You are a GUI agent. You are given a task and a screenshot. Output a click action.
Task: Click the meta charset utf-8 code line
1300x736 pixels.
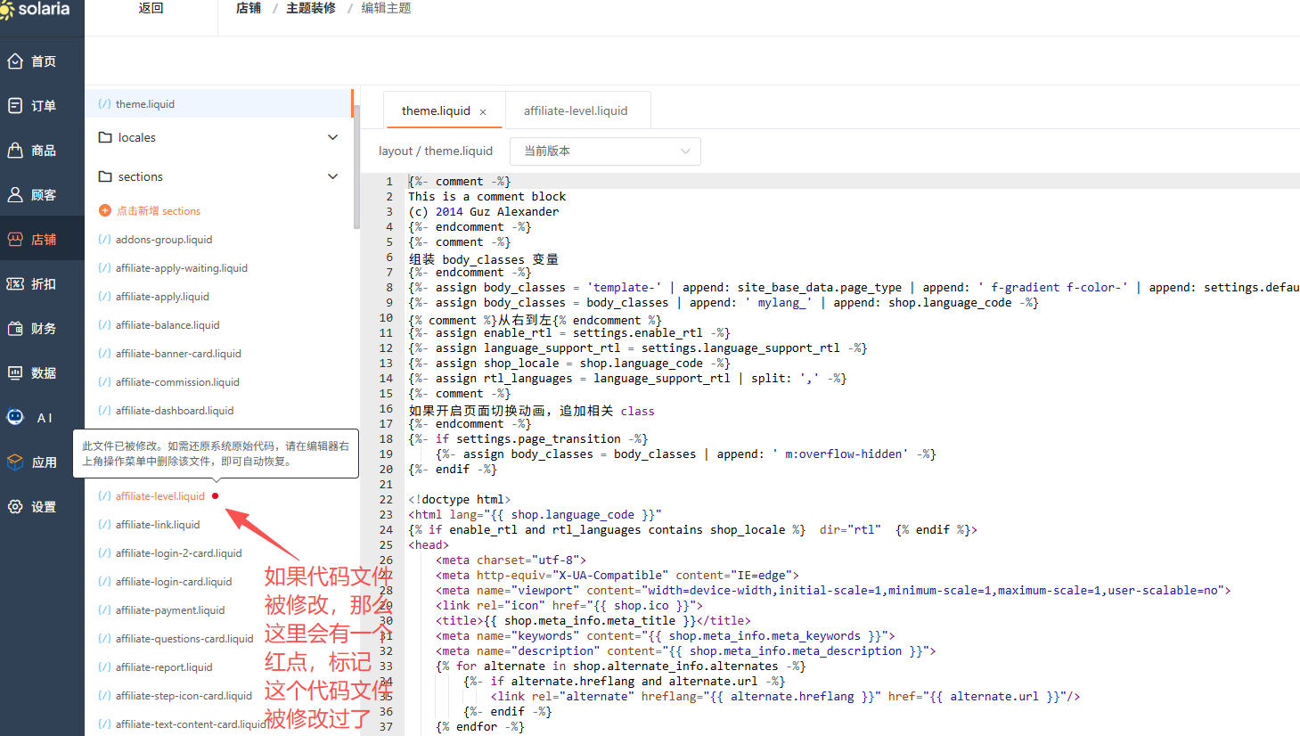click(511, 560)
